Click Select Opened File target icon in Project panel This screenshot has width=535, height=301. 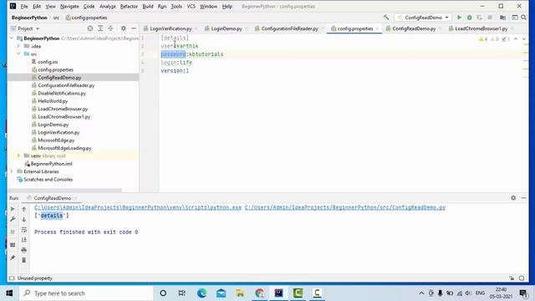(x=90, y=28)
